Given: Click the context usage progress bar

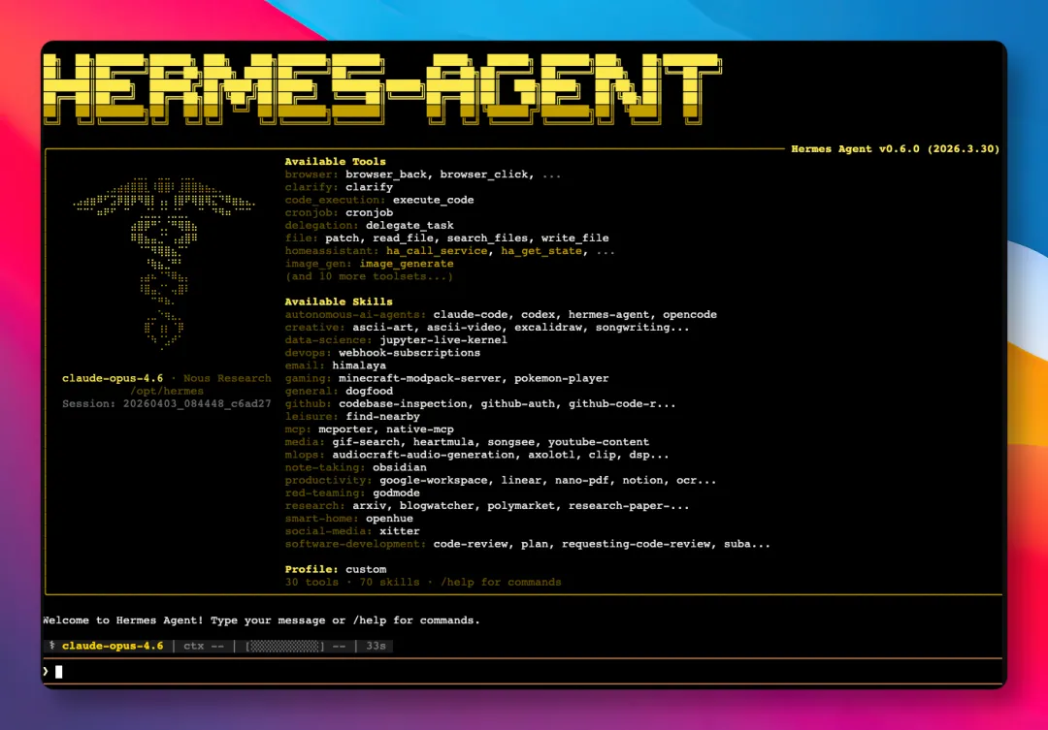Looking at the screenshot, I should [x=284, y=646].
